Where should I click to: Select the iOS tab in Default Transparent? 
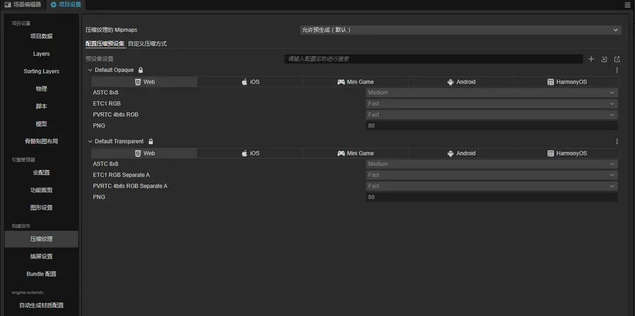250,153
